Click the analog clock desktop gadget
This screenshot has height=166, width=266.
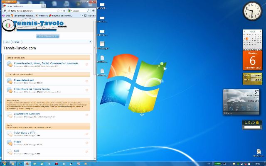252,11
